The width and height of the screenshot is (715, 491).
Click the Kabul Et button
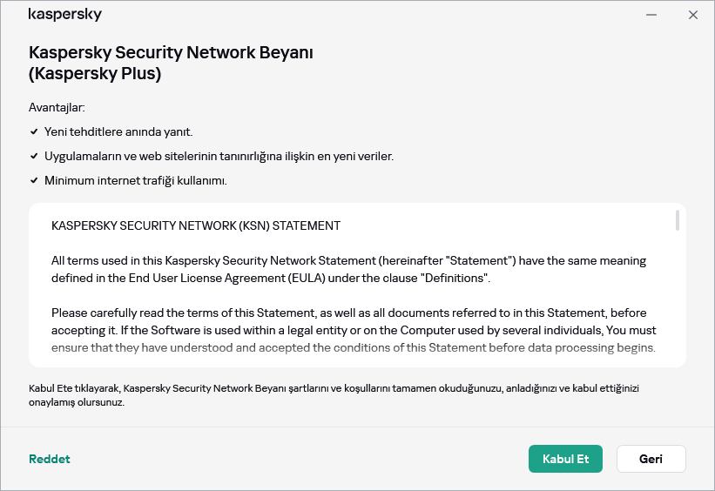click(565, 459)
